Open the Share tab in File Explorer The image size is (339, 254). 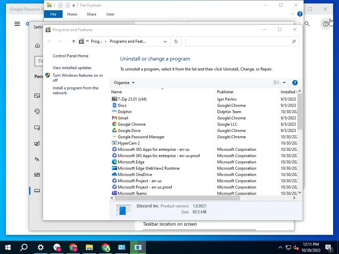coord(91,14)
